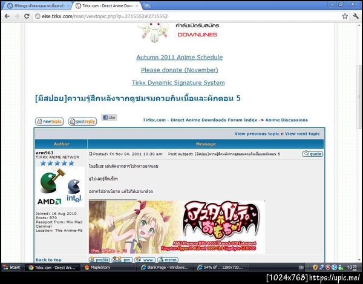Screen dimensions: 363x284
Task: Click Back to top link
Action: point(48,260)
